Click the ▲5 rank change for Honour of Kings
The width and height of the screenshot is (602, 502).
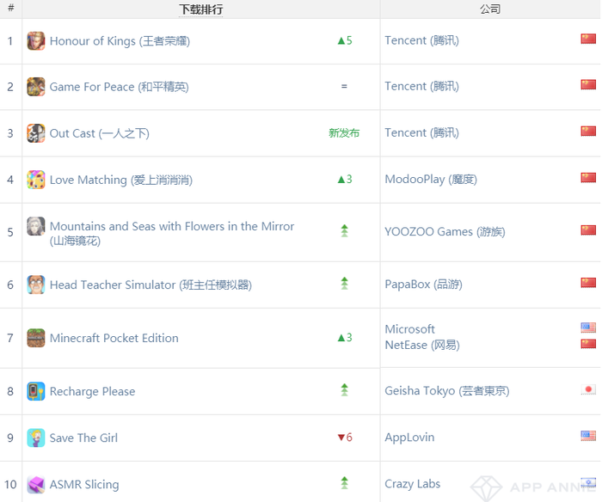coord(344,40)
